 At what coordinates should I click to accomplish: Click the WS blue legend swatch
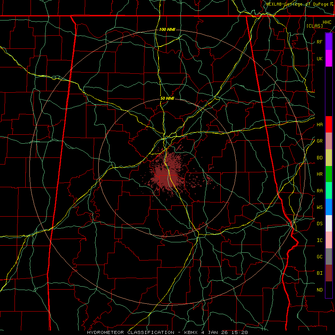click(x=329, y=207)
